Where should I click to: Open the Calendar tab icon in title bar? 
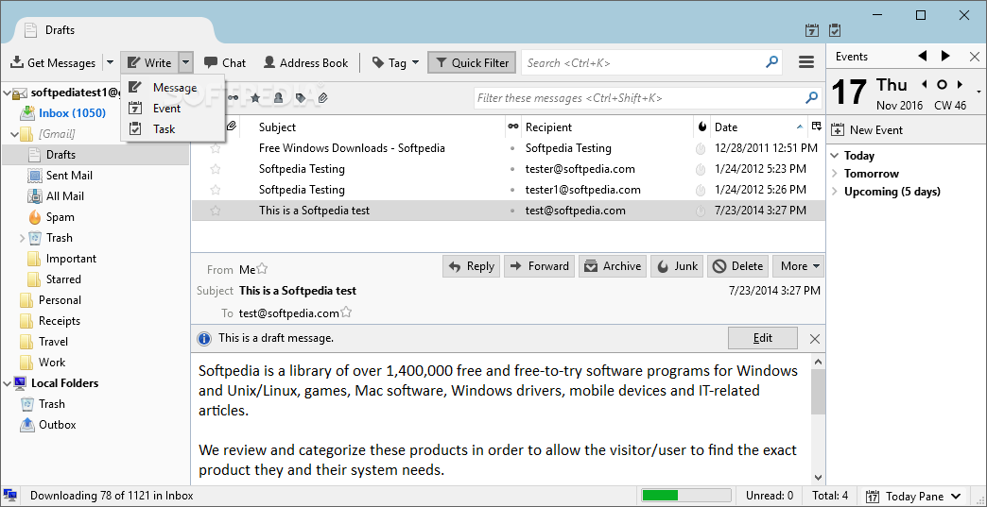tap(812, 30)
